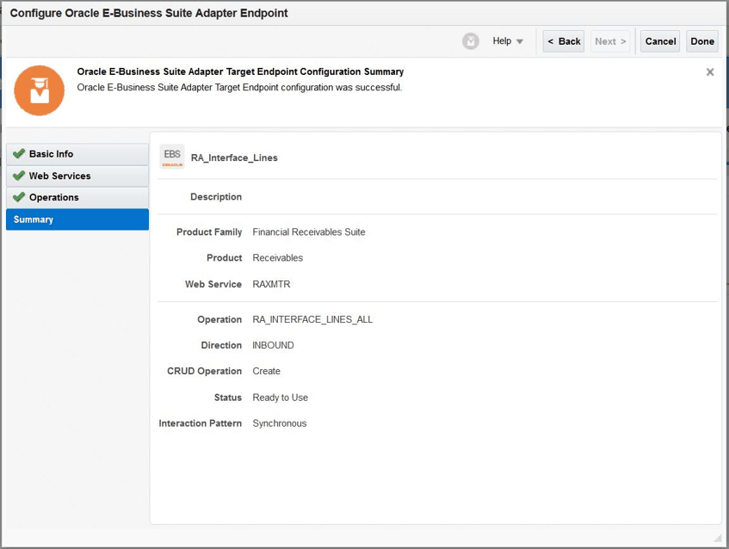Click the RA_INTERFACE_LINES_ALL operation value
The height and width of the screenshot is (549, 729).
pos(312,319)
